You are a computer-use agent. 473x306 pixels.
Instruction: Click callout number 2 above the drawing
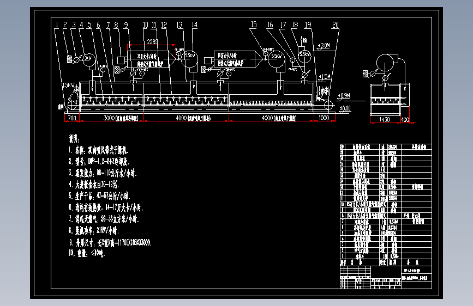65,25
